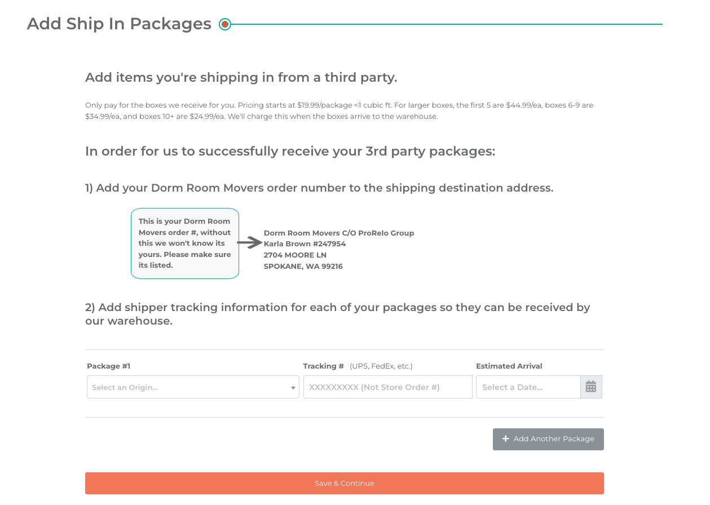The image size is (710, 505).
Task: Click the teal progress line
Action: (x=447, y=24)
